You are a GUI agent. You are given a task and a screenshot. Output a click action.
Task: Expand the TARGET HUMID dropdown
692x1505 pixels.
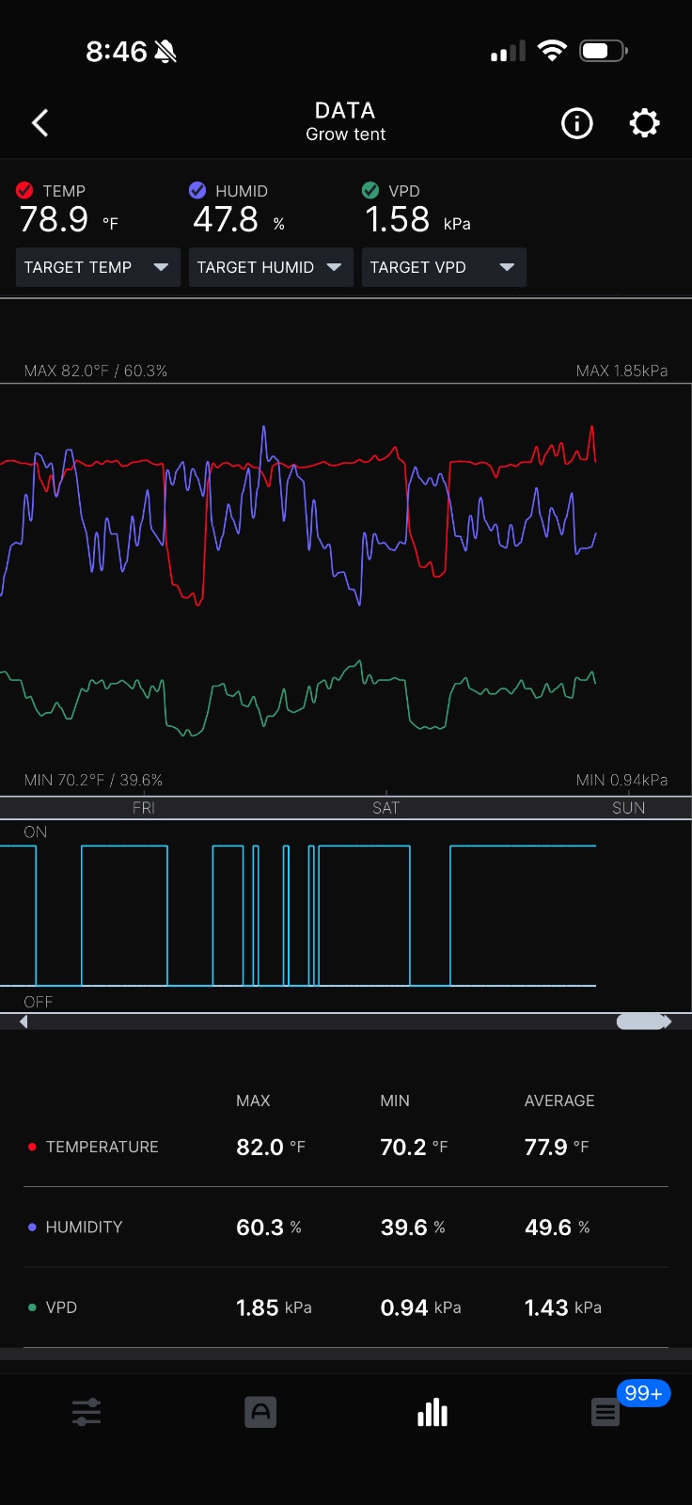(271, 267)
